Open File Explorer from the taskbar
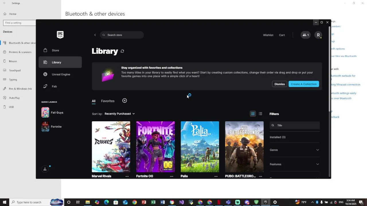This screenshot has width=367, height=206. tap(88, 202)
